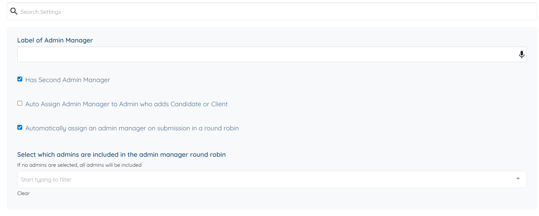Click the "Search Settings" placeholder text
539x216 pixels.
[x=41, y=12]
